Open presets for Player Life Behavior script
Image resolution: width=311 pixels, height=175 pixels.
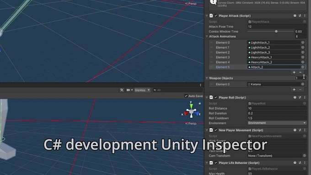pos(300,163)
